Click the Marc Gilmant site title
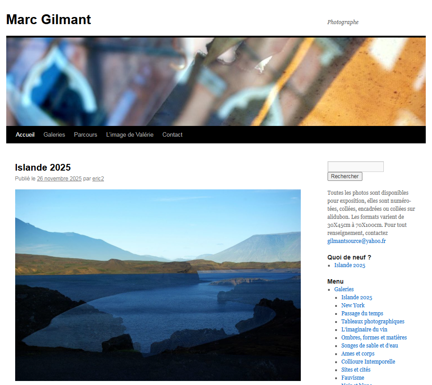 point(49,20)
